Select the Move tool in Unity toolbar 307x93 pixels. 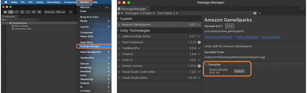click(x=11, y=12)
